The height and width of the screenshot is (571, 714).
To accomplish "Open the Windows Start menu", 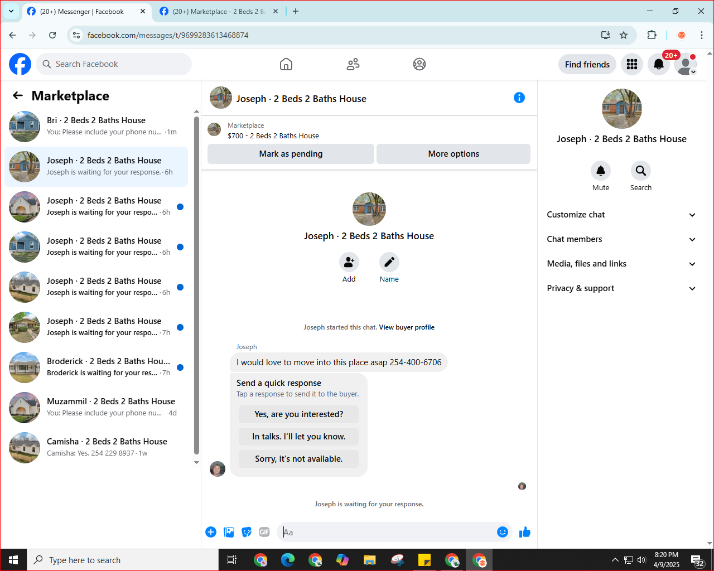I will (x=13, y=560).
